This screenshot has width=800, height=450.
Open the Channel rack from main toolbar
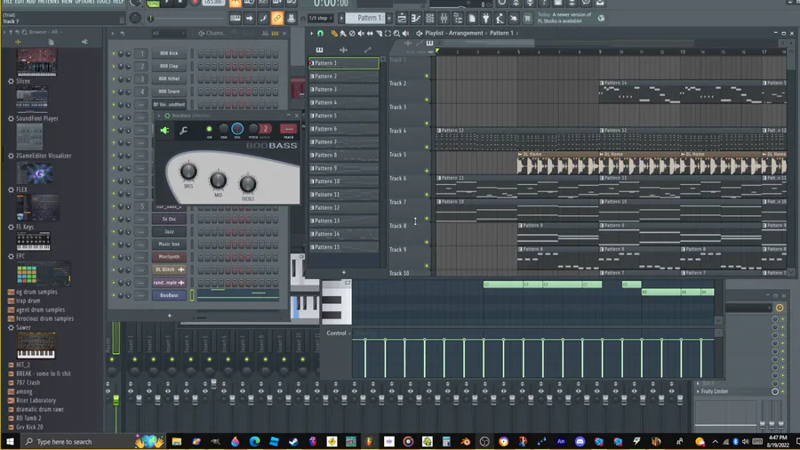pos(429,19)
